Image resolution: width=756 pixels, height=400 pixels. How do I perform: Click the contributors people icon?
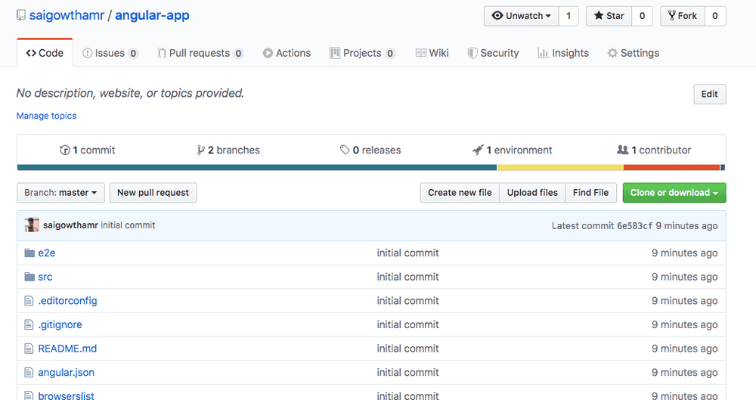tap(622, 150)
